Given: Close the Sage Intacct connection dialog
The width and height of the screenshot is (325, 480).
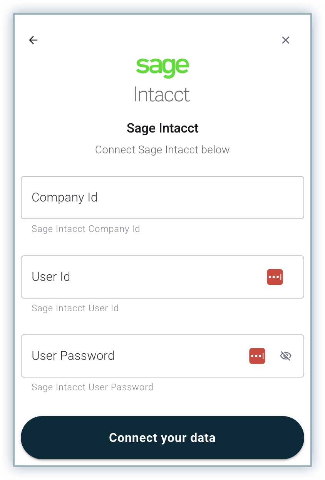Looking at the screenshot, I should point(285,40).
